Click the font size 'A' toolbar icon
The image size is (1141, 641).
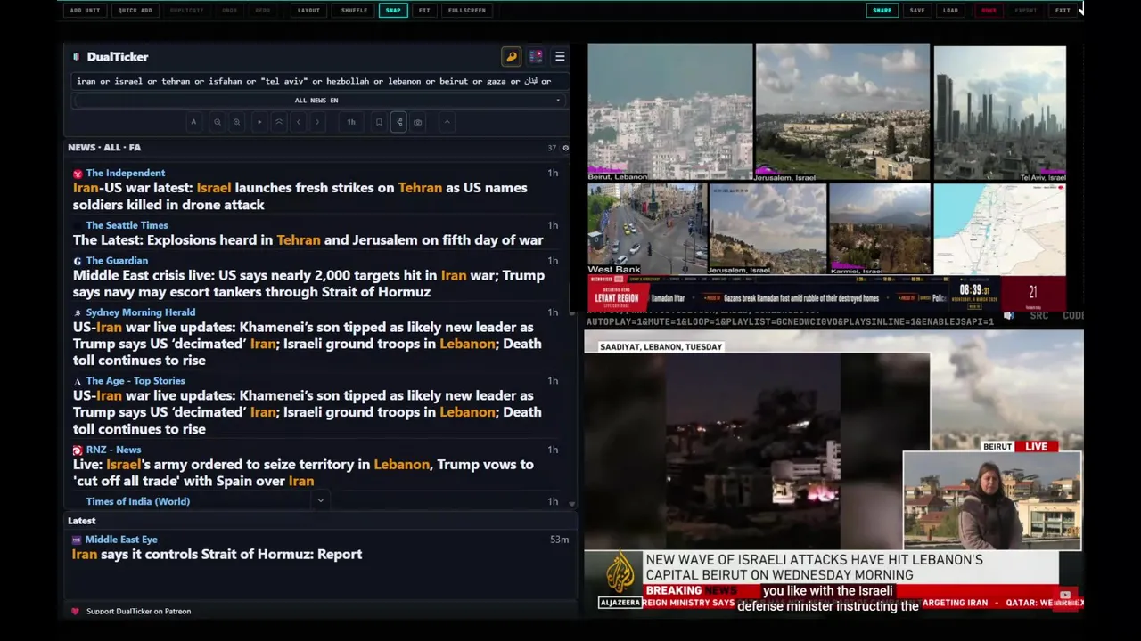tap(193, 122)
